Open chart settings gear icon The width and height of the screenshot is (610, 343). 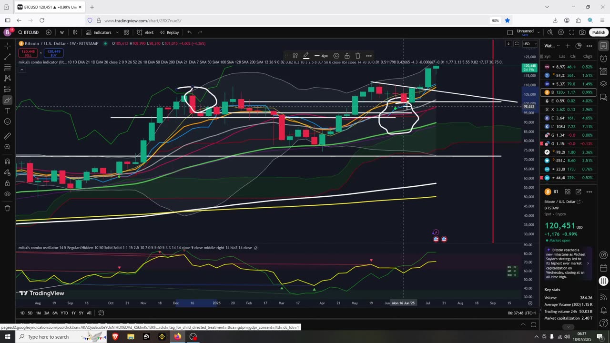(x=561, y=32)
